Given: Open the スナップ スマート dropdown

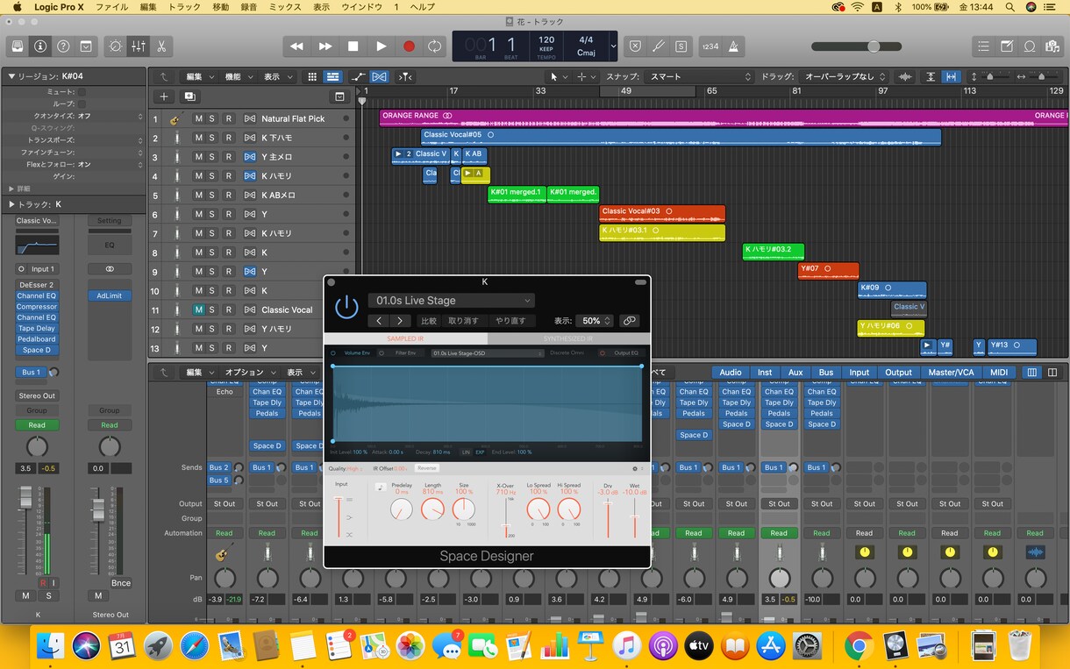Looking at the screenshot, I should [699, 77].
